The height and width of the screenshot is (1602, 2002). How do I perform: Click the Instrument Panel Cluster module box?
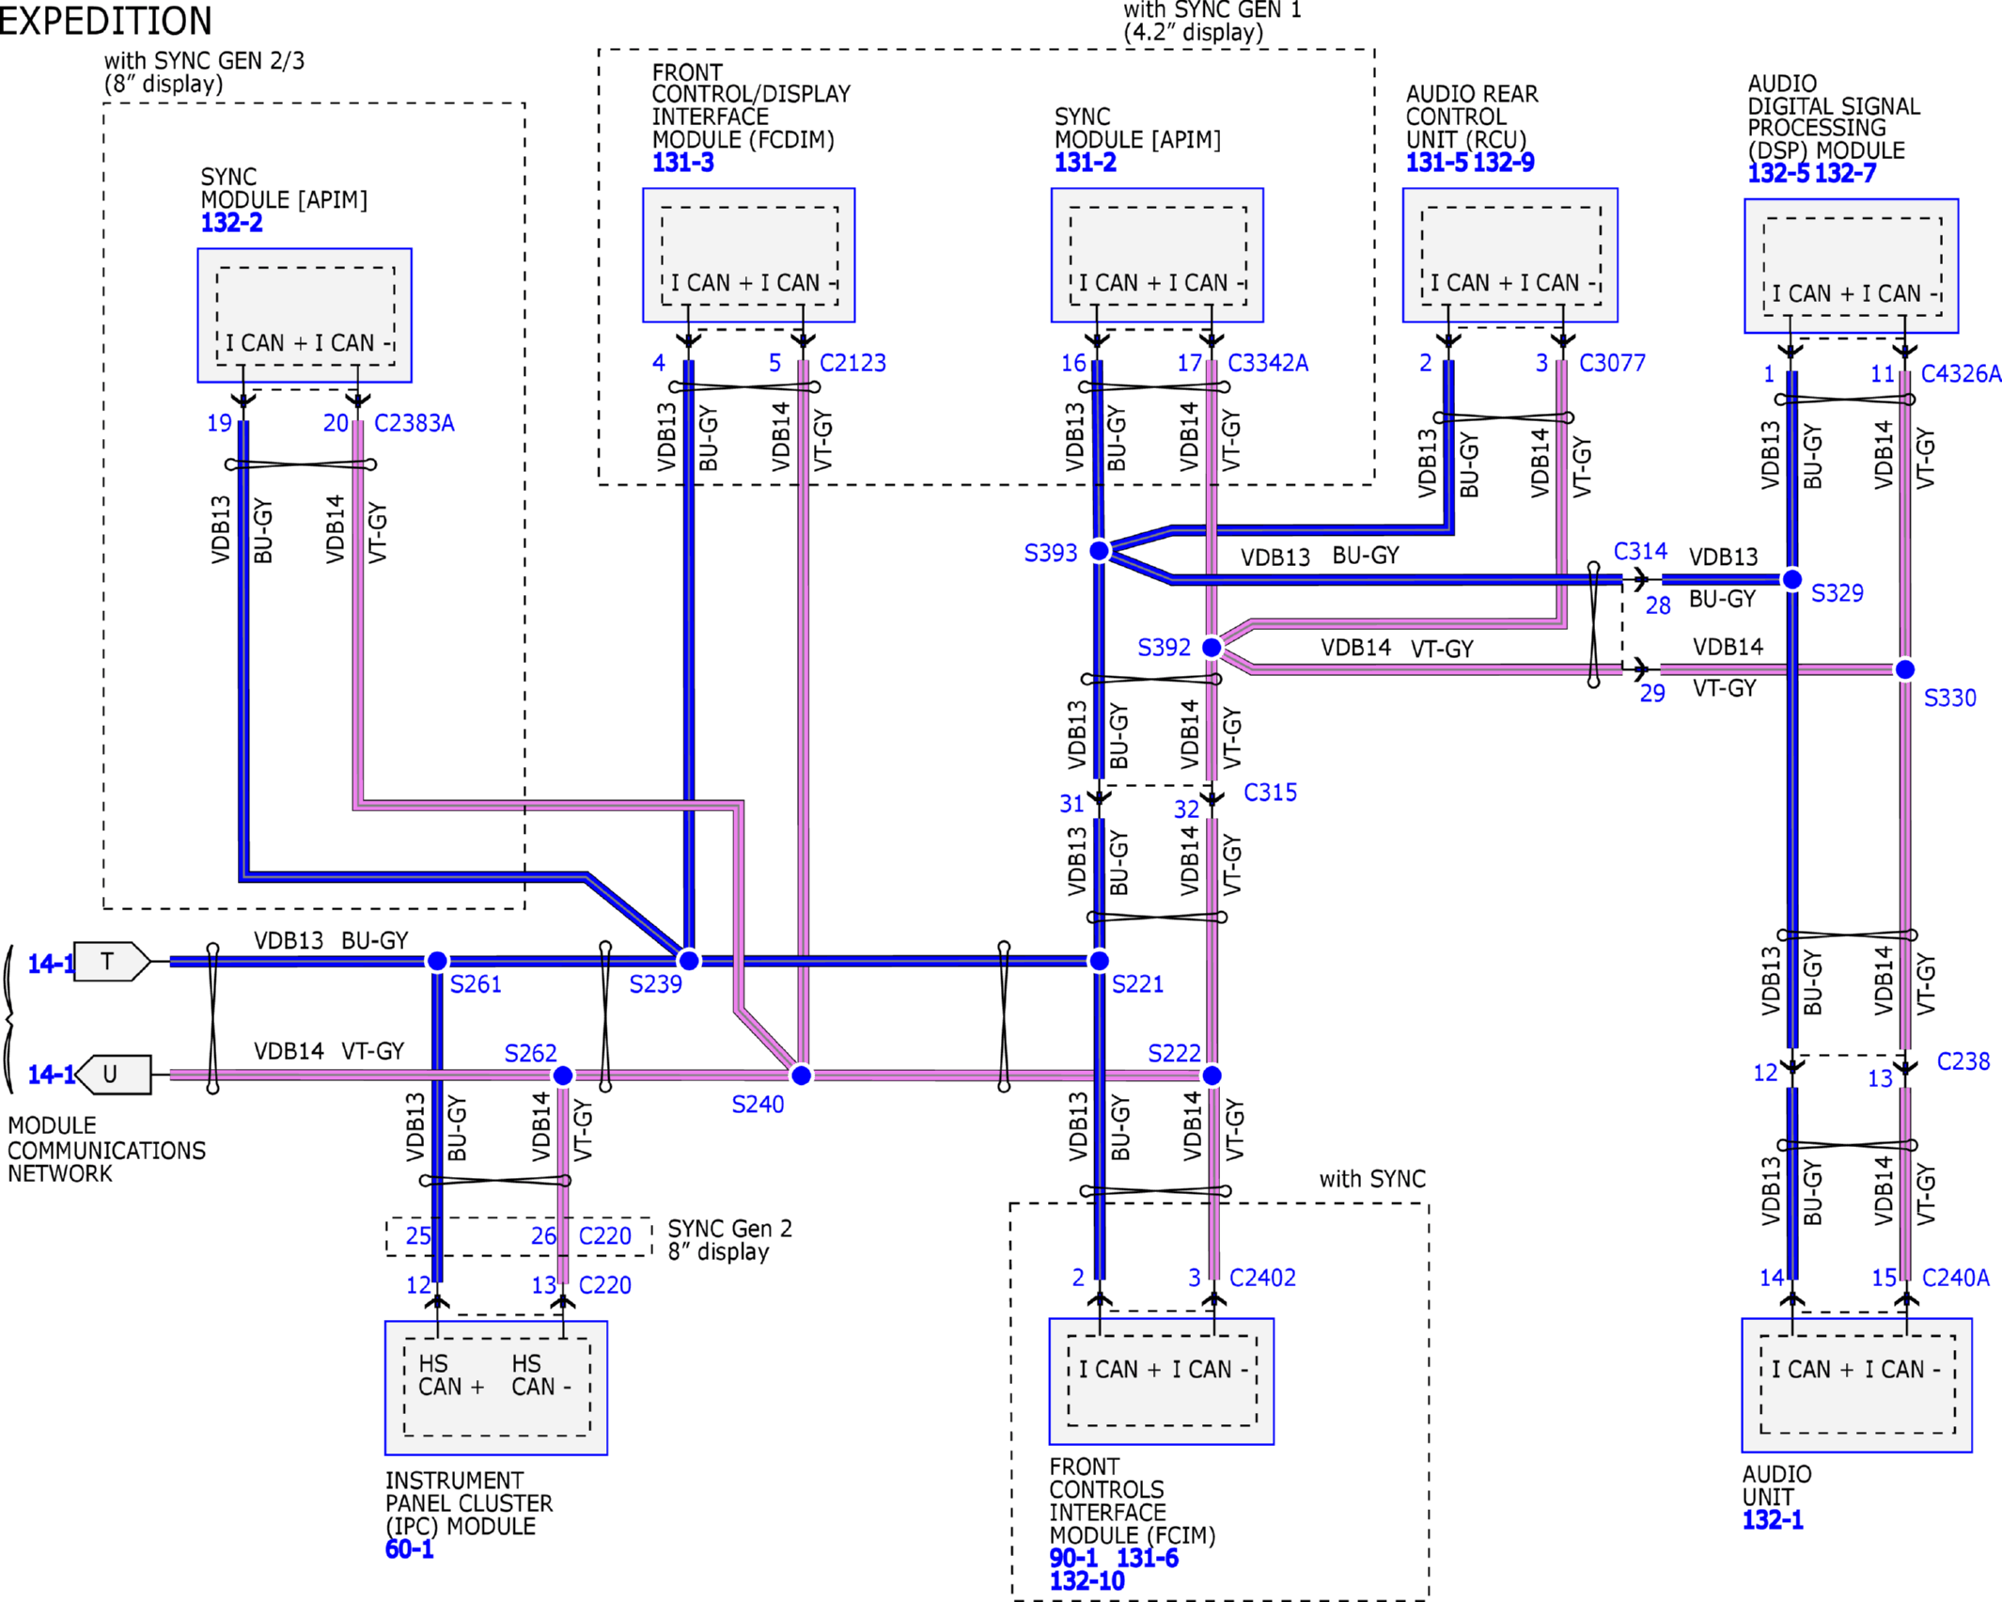[495, 1388]
